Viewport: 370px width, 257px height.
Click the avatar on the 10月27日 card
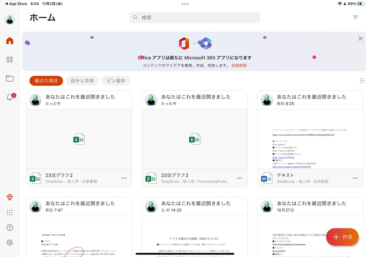(x=267, y=206)
